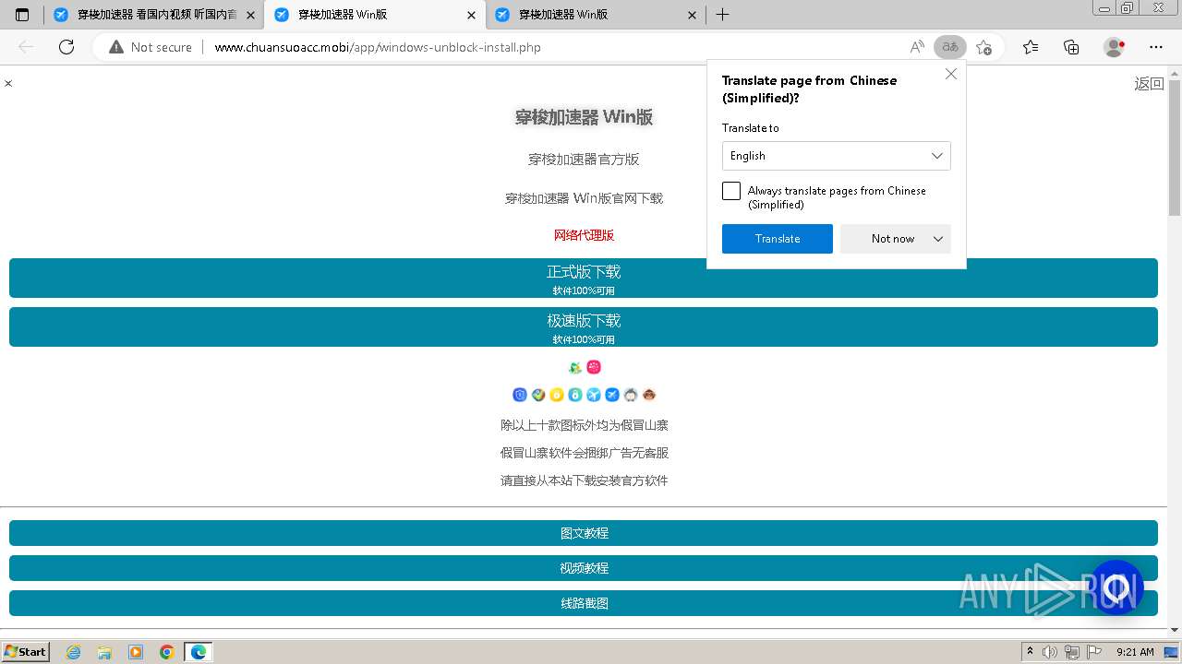1182x664 pixels.
Task: Show hidden system tray icons
Action: click(1030, 652)
